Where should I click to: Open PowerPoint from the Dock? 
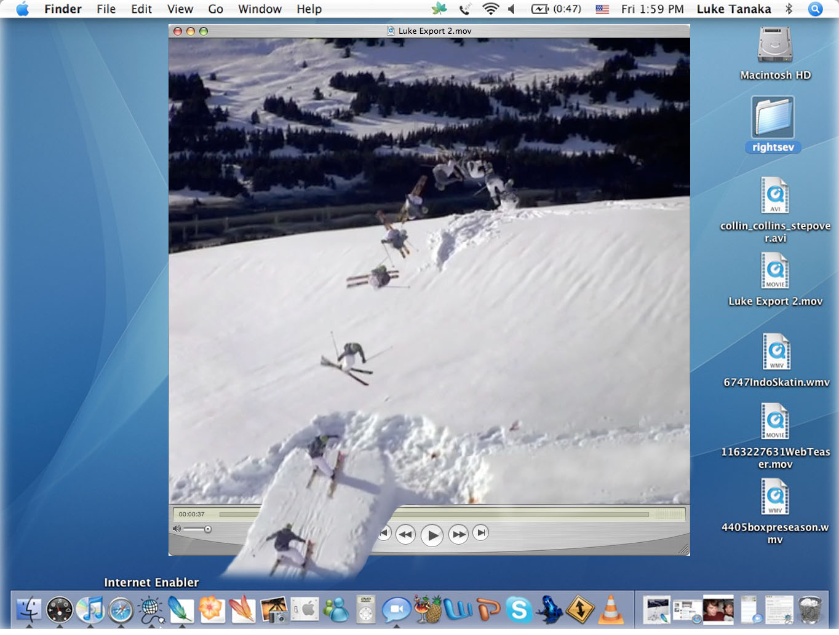click(x=489, y=610)
